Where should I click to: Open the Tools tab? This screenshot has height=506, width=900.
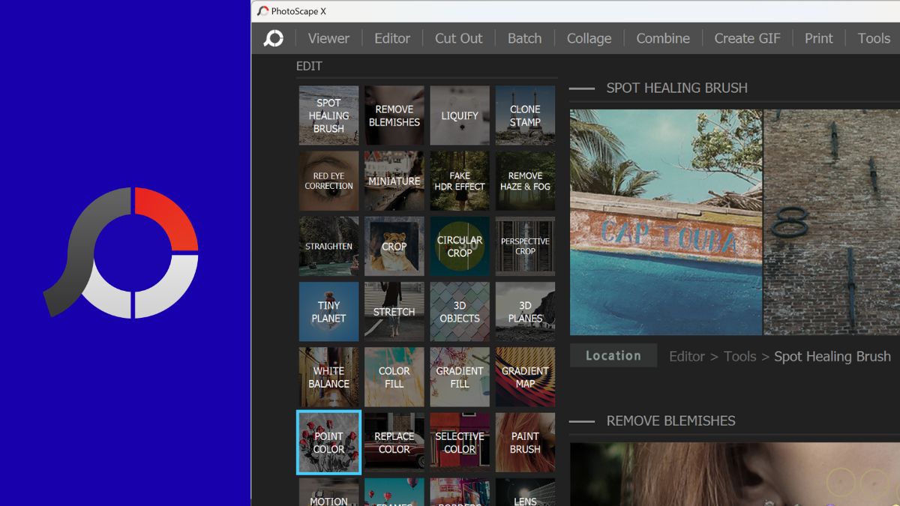[x=874, y=38]
